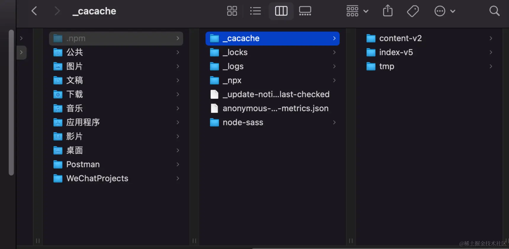Open the group-by options dropdown
This screenshot has width=509, height=249.
point(357,11)
